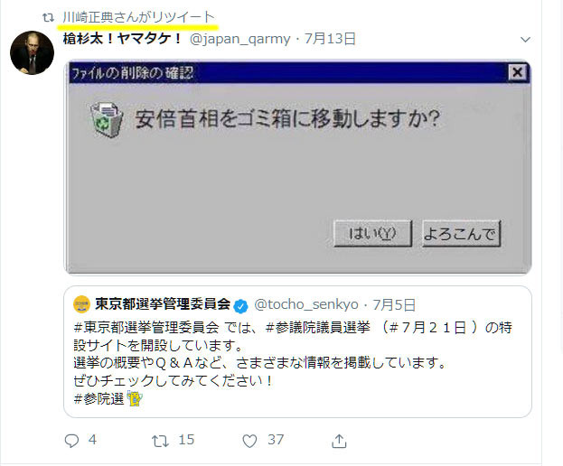563x466 pixels.
Task: Click the reply speech-bubble icon
Action: (71, 441)
